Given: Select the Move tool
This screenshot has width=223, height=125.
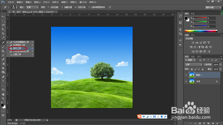Looking at the screenshot, I should [3, 17].
